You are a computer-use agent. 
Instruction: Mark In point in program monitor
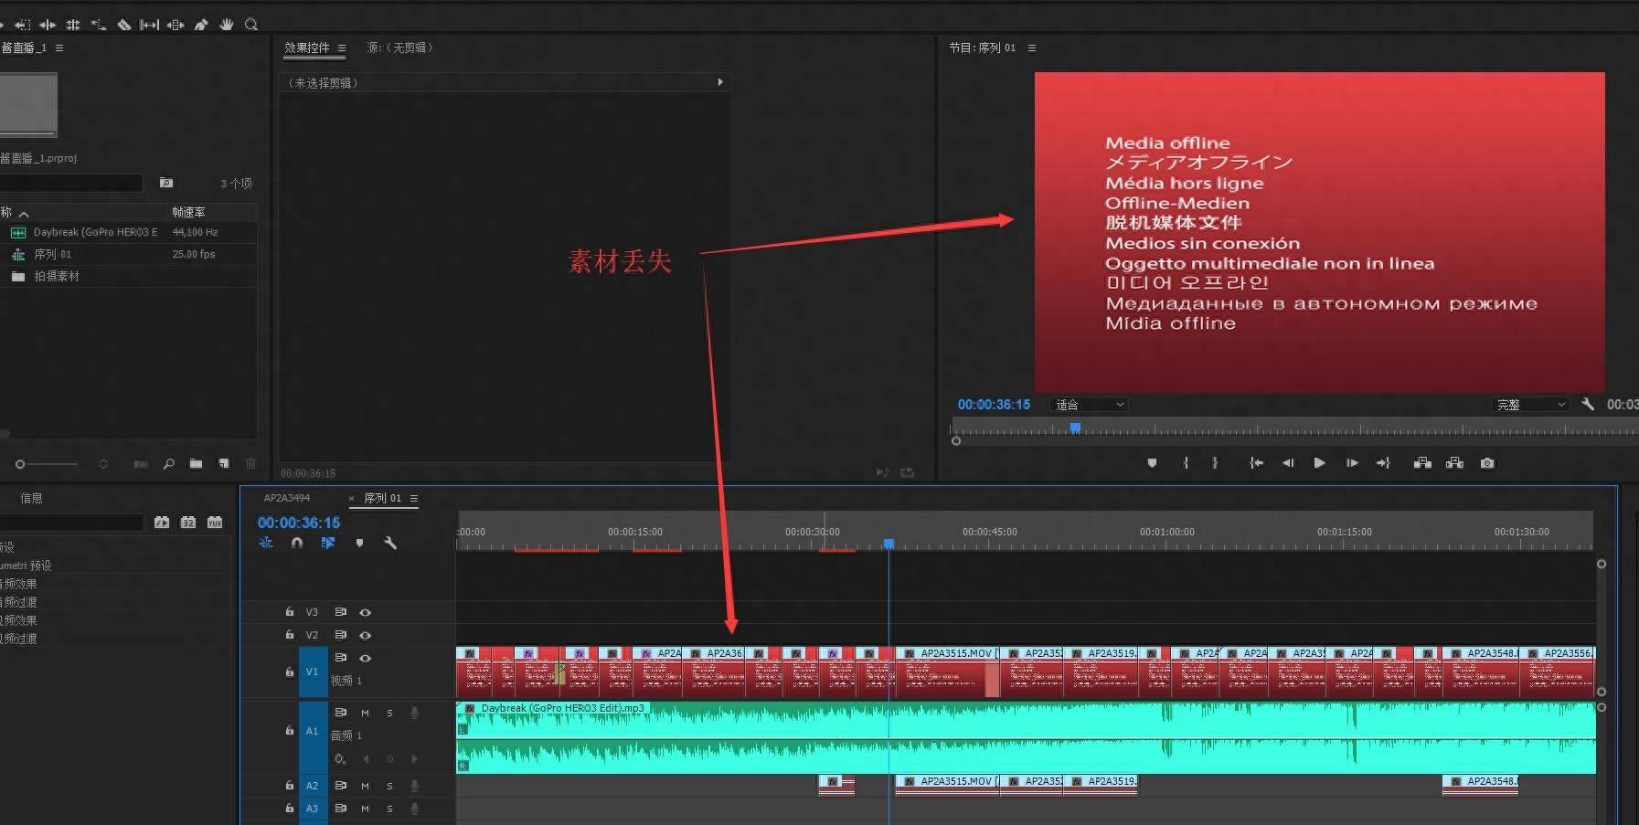(1186, 463)
